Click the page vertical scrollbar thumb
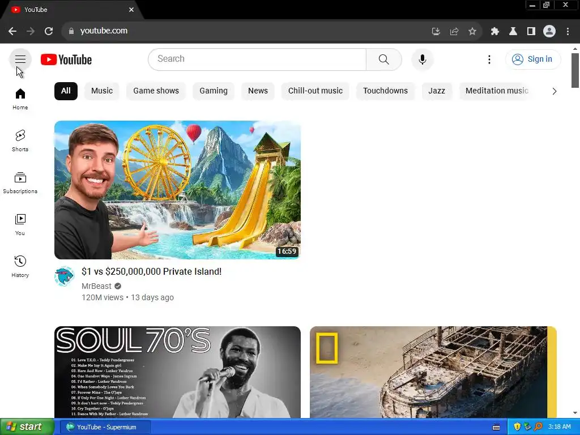Image resolution: width=580 pixels, height=435 pixels. coord(575,70)
